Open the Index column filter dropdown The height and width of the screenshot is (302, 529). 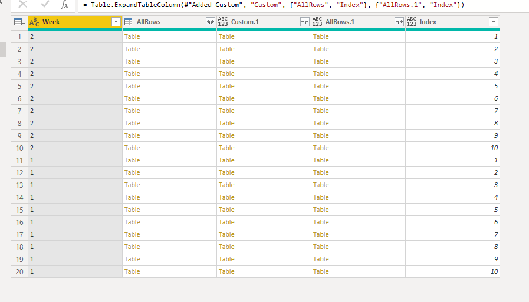494,22
